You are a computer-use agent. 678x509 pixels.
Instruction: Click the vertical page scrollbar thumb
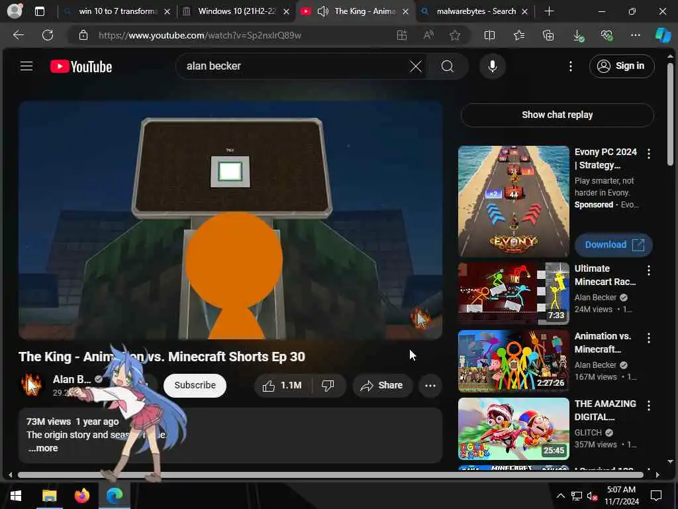670,114
